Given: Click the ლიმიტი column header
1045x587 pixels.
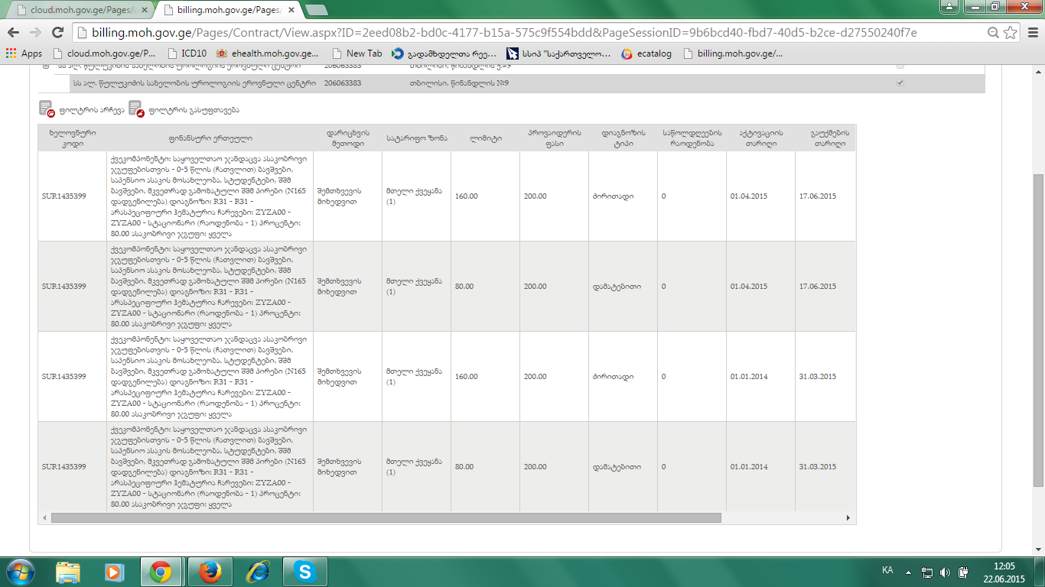Looking at the screenshot, I should pyautogui.click(x=485, y=138).
